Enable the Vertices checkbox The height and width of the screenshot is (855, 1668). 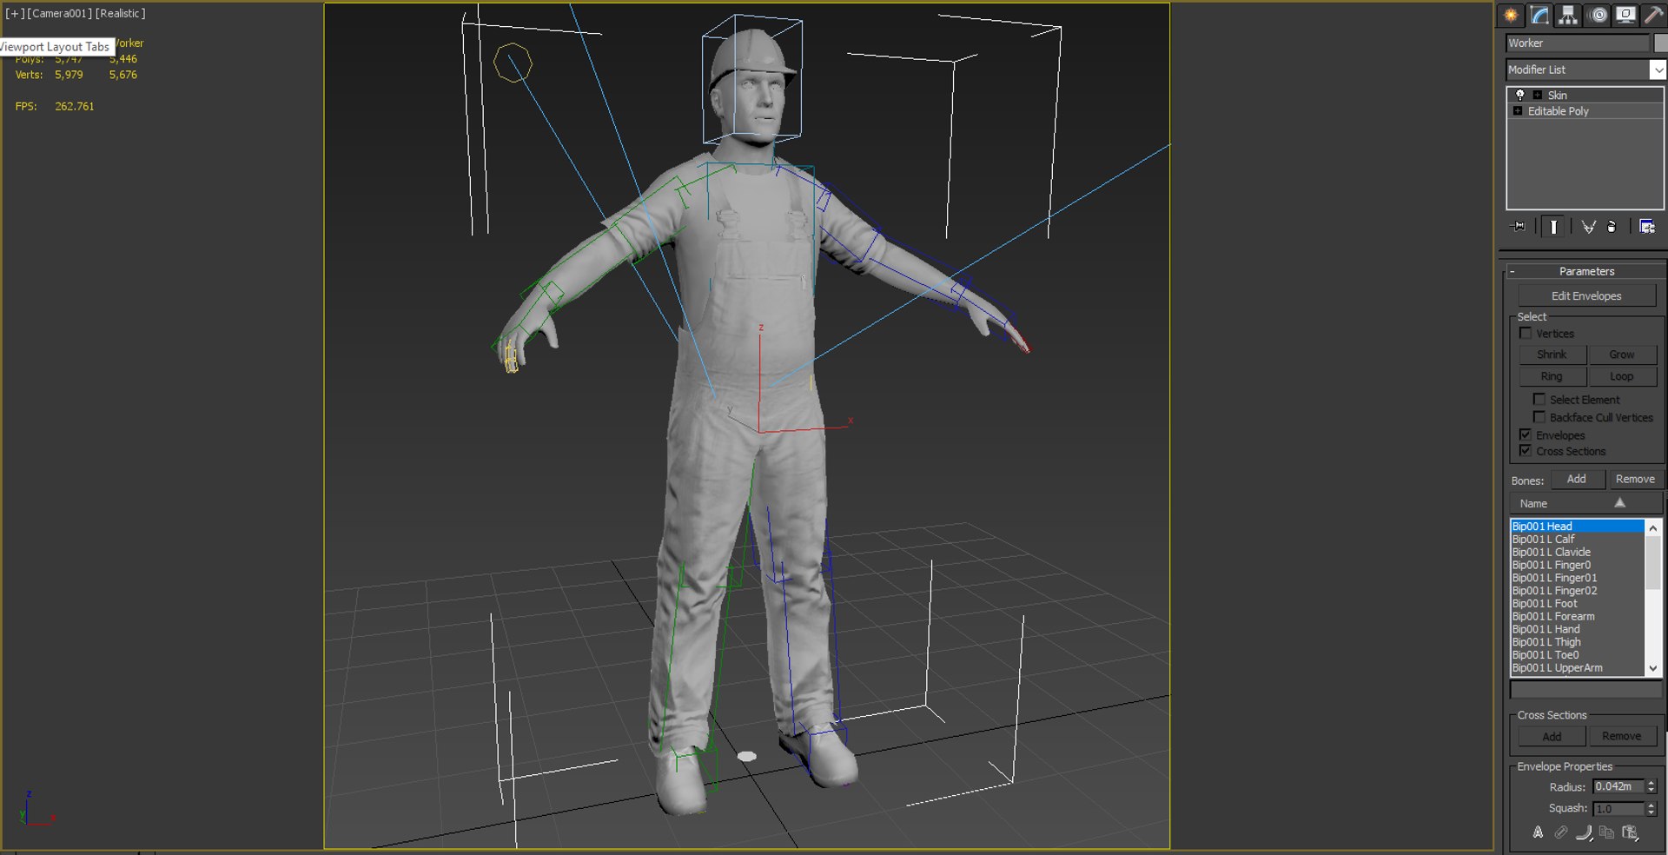click(1525, 334)
